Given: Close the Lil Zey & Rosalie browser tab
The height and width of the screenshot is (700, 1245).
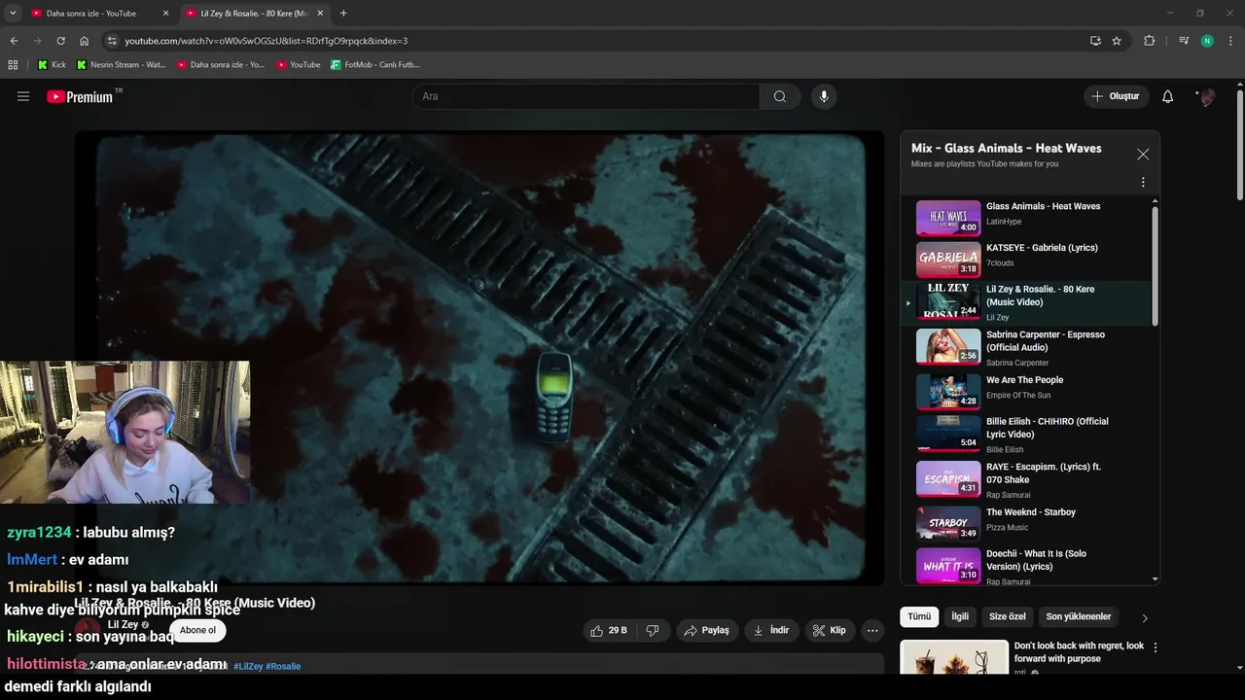Looking at the screenshot, I should point(320,14).
